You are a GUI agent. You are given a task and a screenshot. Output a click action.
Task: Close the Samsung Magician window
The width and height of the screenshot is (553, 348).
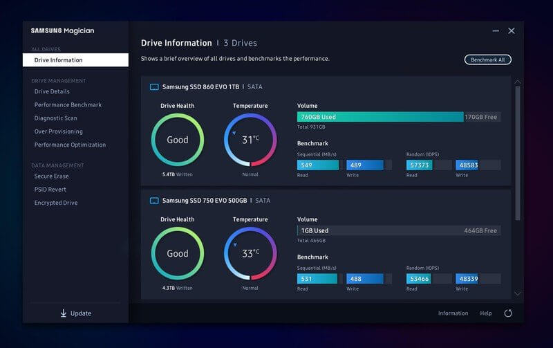pyautogui.click(x=511, y=31)
